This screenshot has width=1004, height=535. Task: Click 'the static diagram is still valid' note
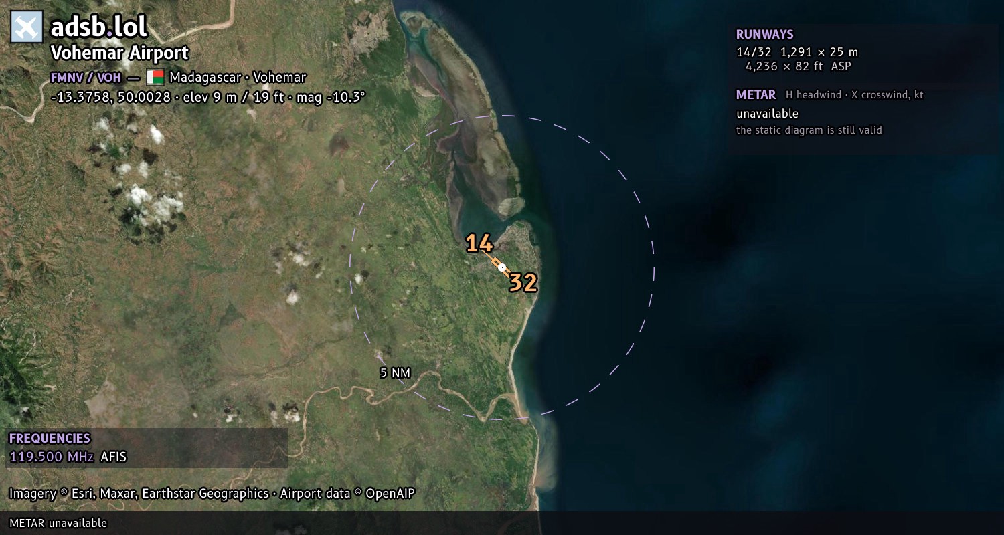pos(809,130)
